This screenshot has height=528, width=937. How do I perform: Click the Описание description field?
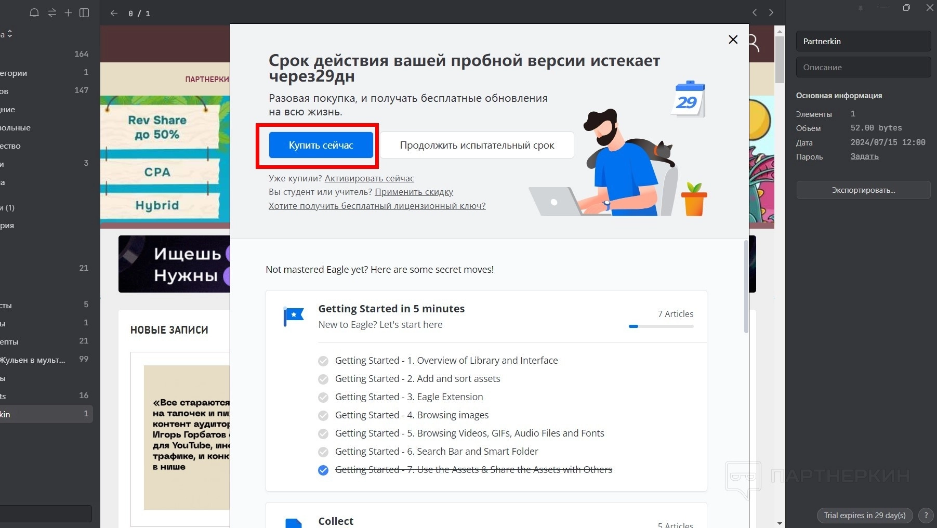click(x=864, y=67)
